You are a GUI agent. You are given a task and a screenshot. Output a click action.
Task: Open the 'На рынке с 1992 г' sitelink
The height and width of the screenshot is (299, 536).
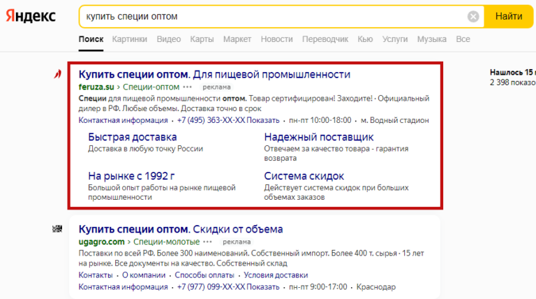[131, 176]
